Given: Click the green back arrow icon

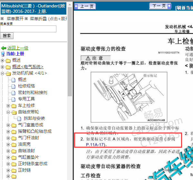Looking at the screenshot, I should [x=4, y=48].
